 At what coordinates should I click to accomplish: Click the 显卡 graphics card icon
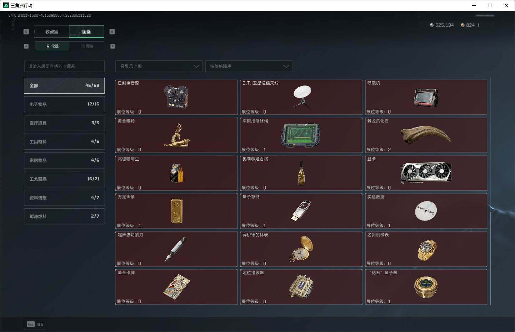[426, 173]
